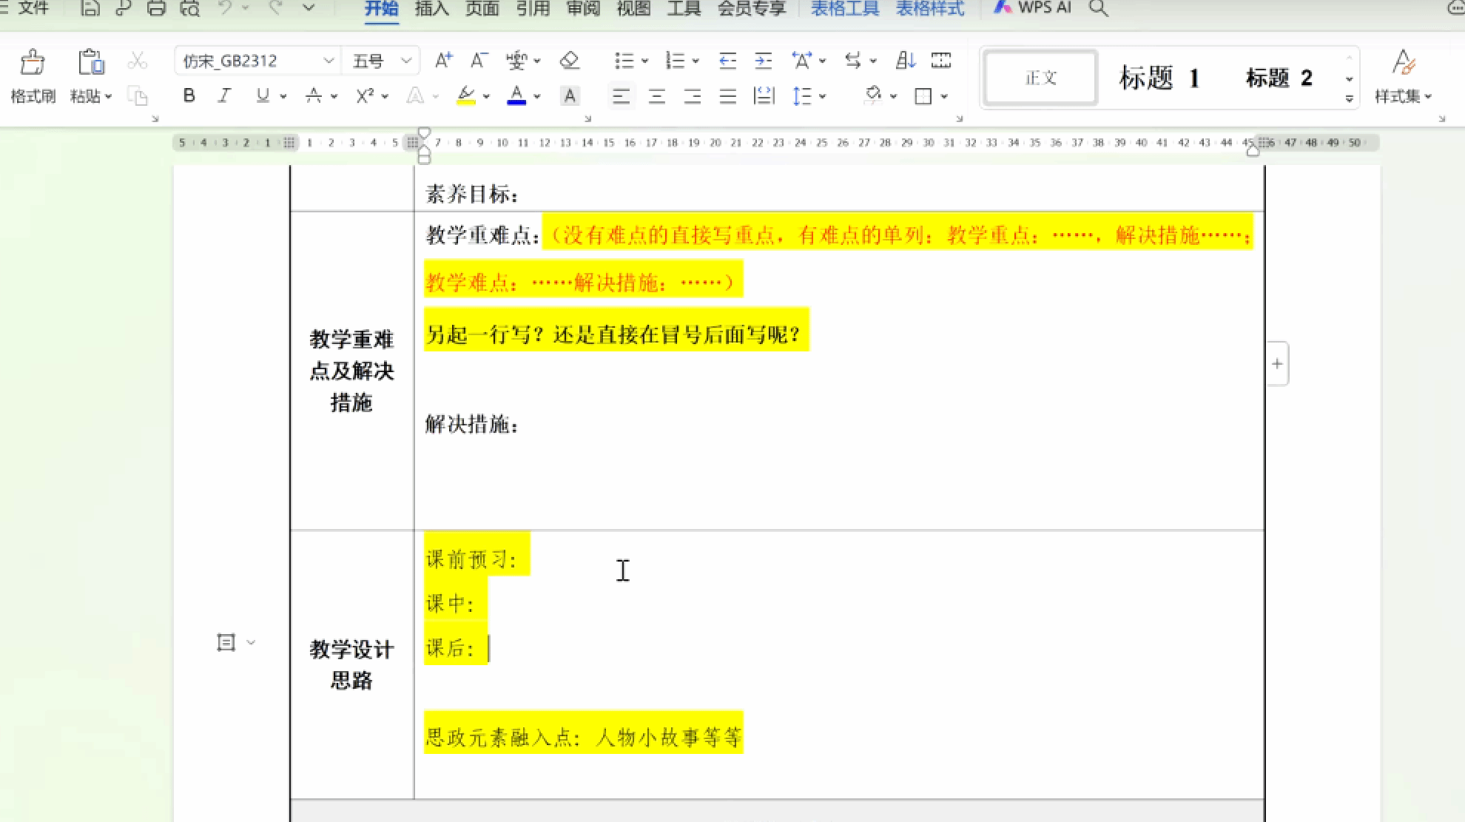Open search with the magnifier icon
This screenshot has height=822, width=1465.
click(1098, 8)
